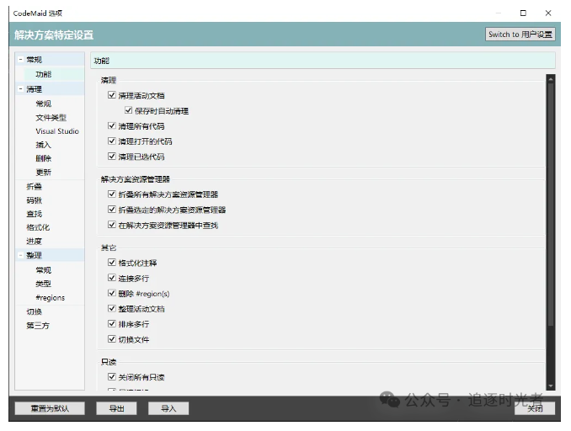Open the 文件类型 settings page
The height and width of the screenshot is (431, 571).
(51, 118)
